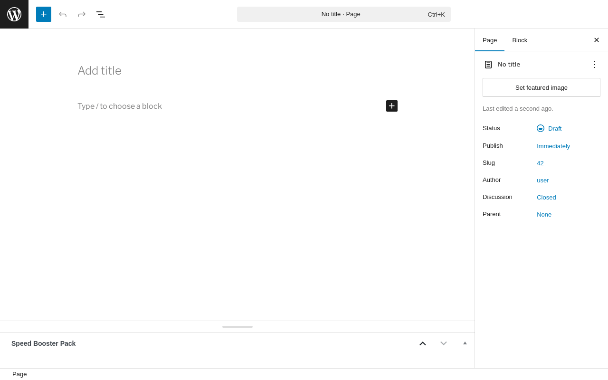Change the author user
Screen dimensions: 608x380
coord(543,180)
